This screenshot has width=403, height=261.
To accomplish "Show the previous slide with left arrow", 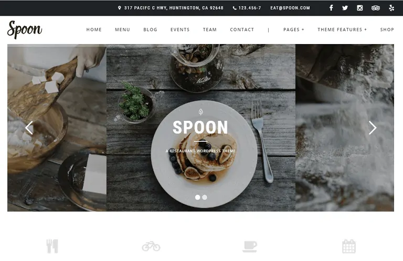I will (x=29, y=128).
